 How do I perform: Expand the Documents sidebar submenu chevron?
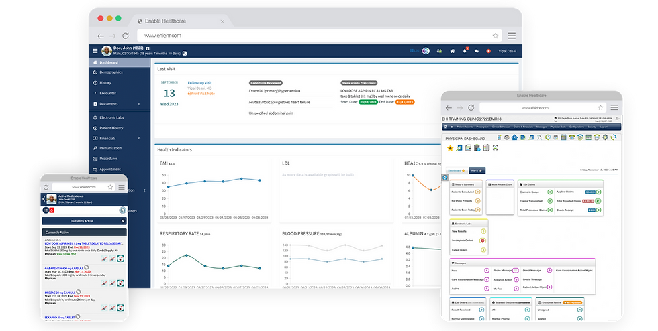click(x=139, y=103)
